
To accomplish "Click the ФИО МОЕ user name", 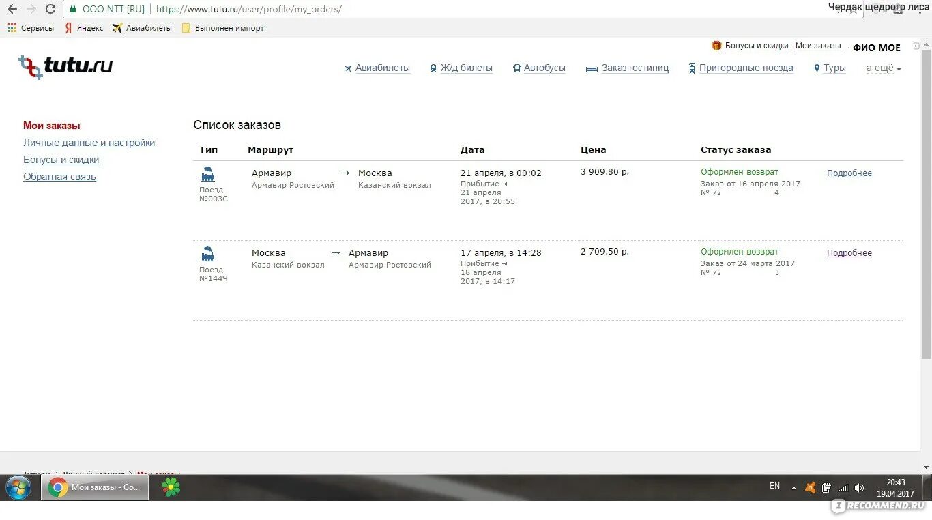I will [x=877, y=48].
